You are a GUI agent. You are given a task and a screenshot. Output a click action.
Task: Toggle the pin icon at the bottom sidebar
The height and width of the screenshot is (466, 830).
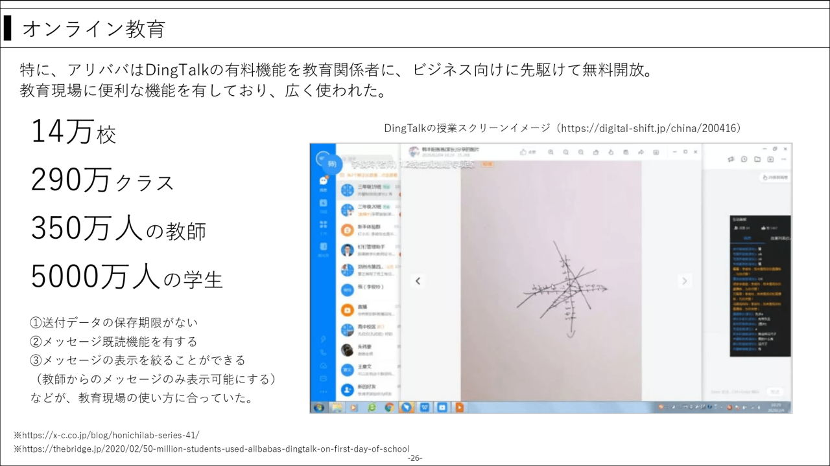pos(321,338)
